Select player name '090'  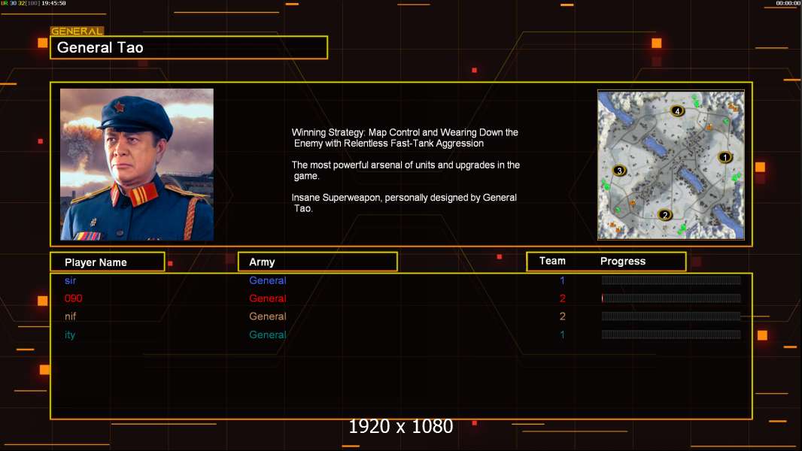pyautogui.click(x=73, y=298)
